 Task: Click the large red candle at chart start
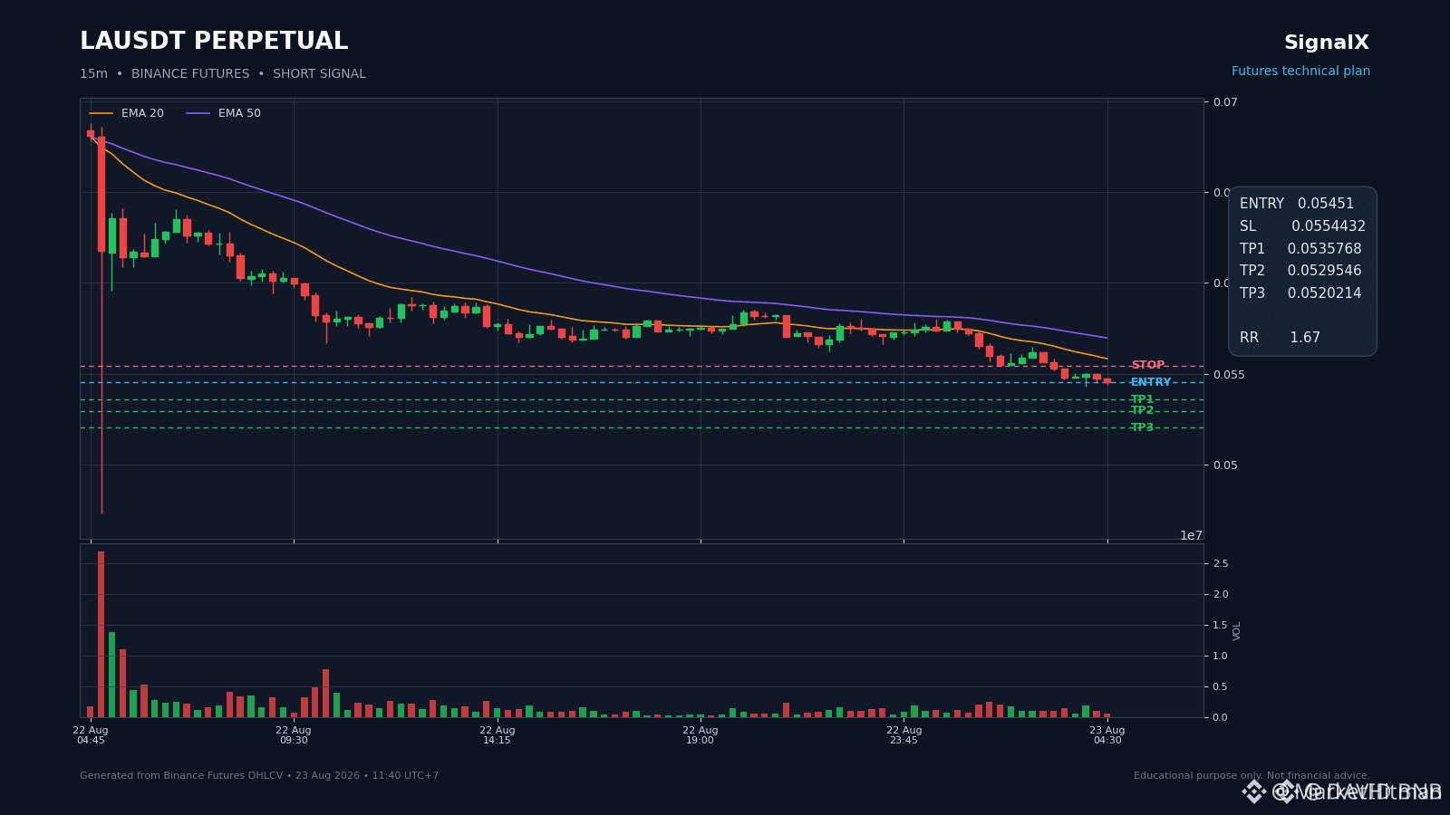[101, 194]
